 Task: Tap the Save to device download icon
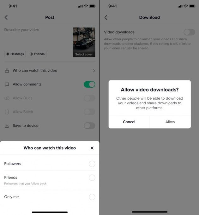coord(7,125)
